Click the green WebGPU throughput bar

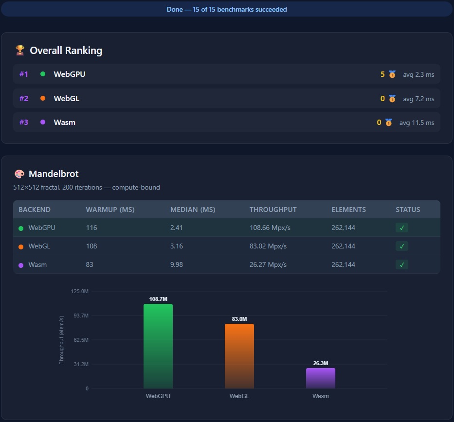click(158, 345)
